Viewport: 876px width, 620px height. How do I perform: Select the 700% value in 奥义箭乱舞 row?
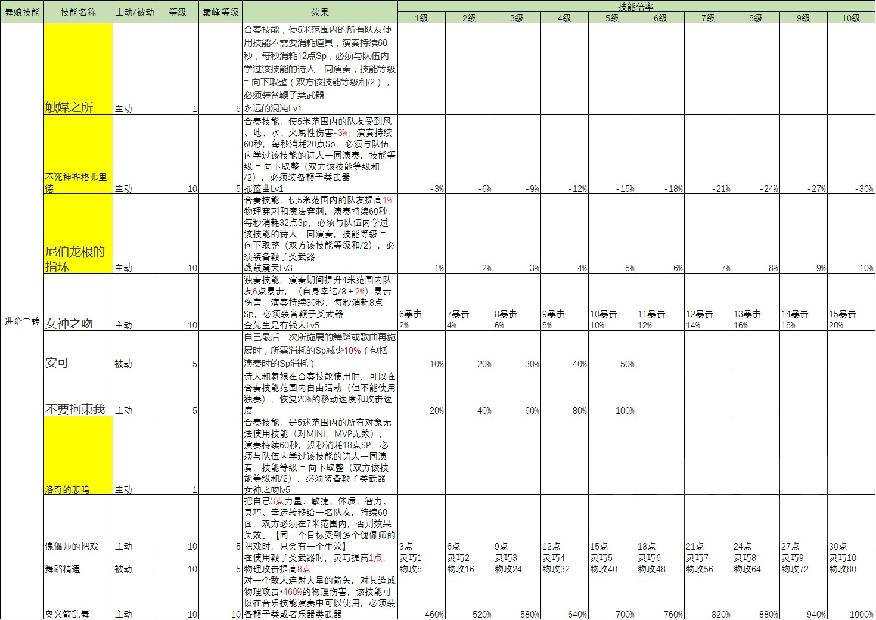click(612, 597)
